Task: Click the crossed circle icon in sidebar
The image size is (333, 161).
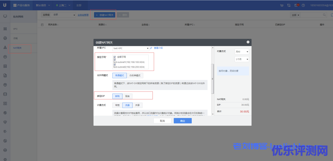Action: tap(5, 141)
